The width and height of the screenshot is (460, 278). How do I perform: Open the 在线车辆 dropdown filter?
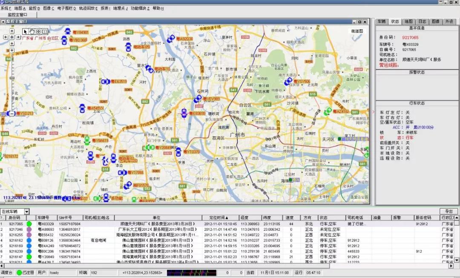click(x=26, y=211)
